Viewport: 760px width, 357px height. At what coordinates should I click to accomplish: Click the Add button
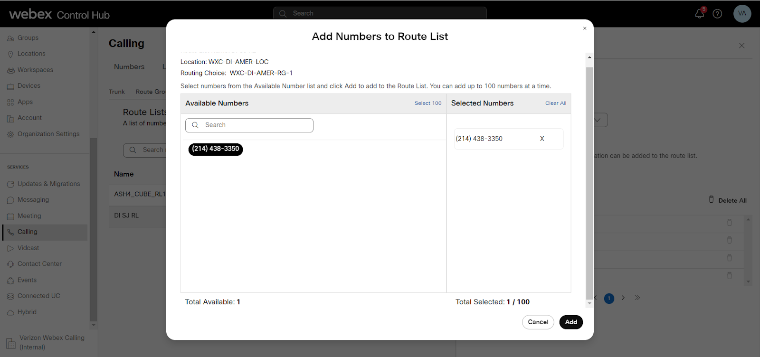pos(571,322)
